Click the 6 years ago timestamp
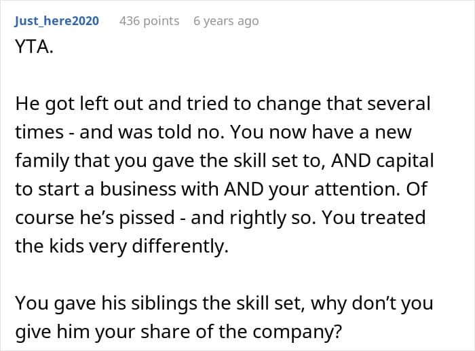 tap(226, 21)
